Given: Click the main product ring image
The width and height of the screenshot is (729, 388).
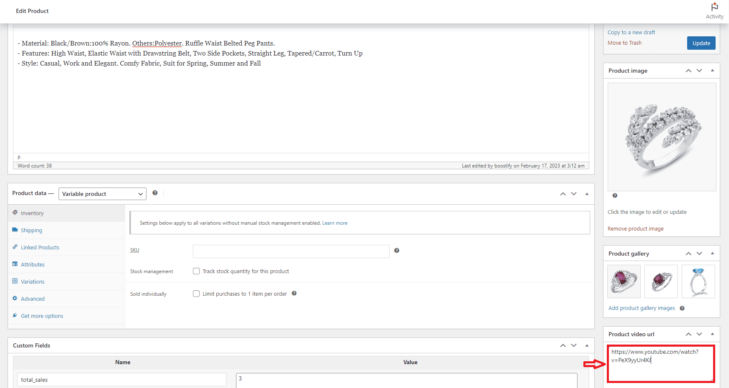Looking at the screenshot, I should click(662, 137).
